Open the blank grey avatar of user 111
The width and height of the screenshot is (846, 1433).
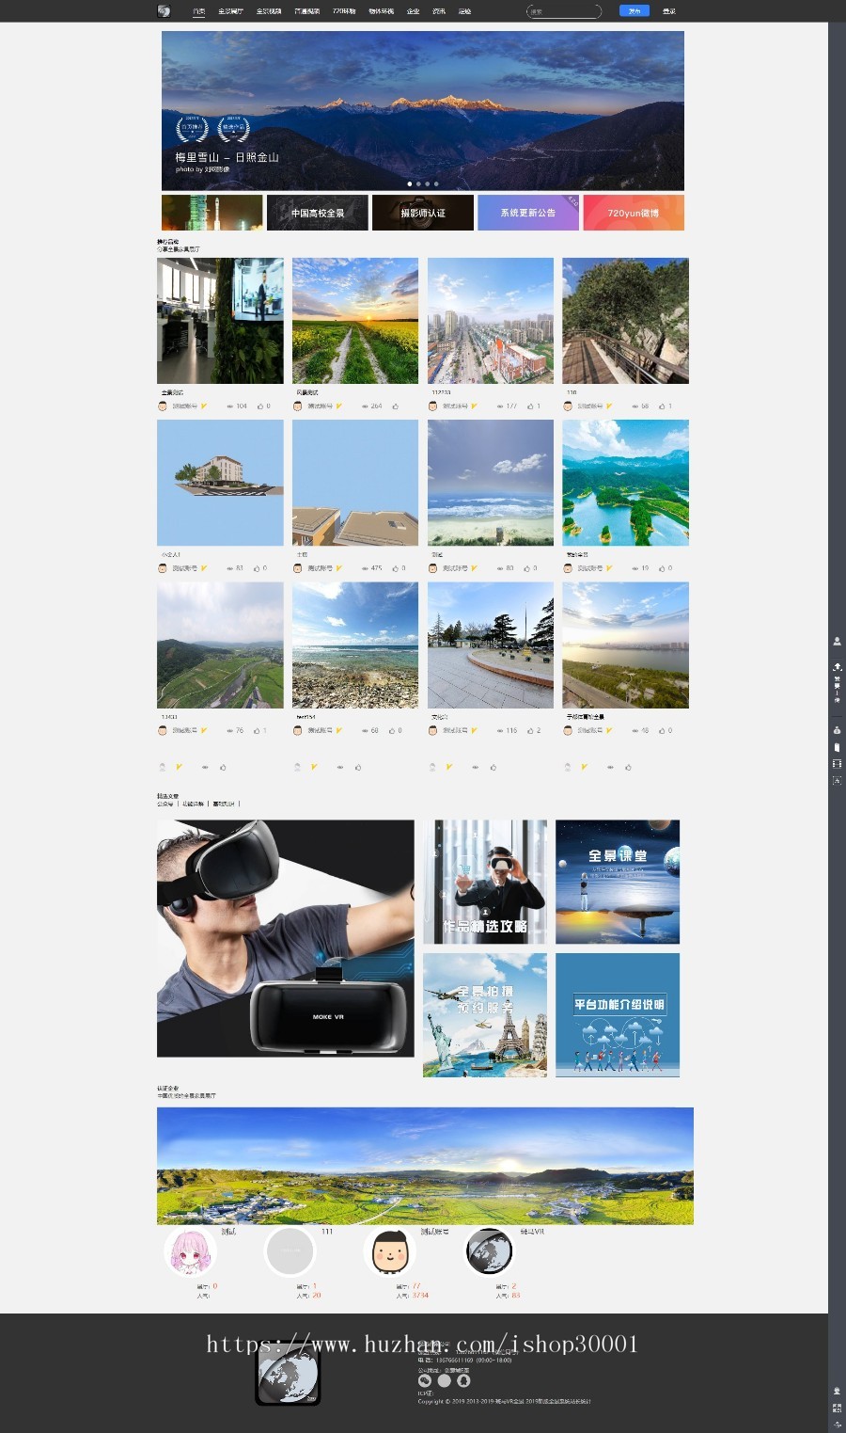click(290, 1252)
